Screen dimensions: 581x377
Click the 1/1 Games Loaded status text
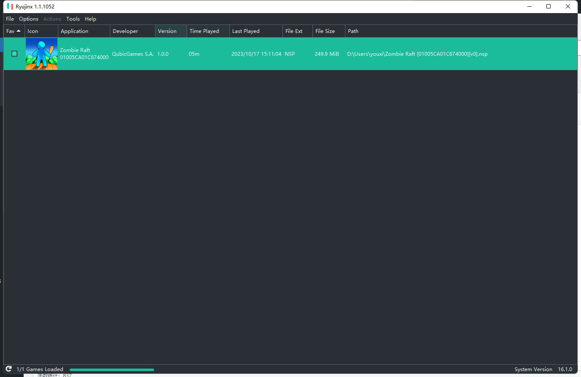coord(40,369)
